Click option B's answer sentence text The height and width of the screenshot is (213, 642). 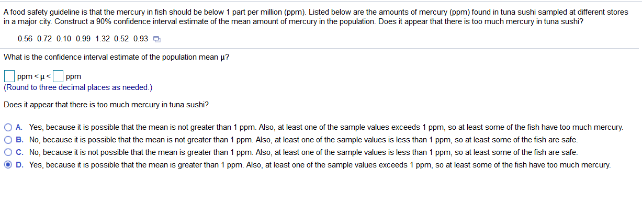coord(303,140)
